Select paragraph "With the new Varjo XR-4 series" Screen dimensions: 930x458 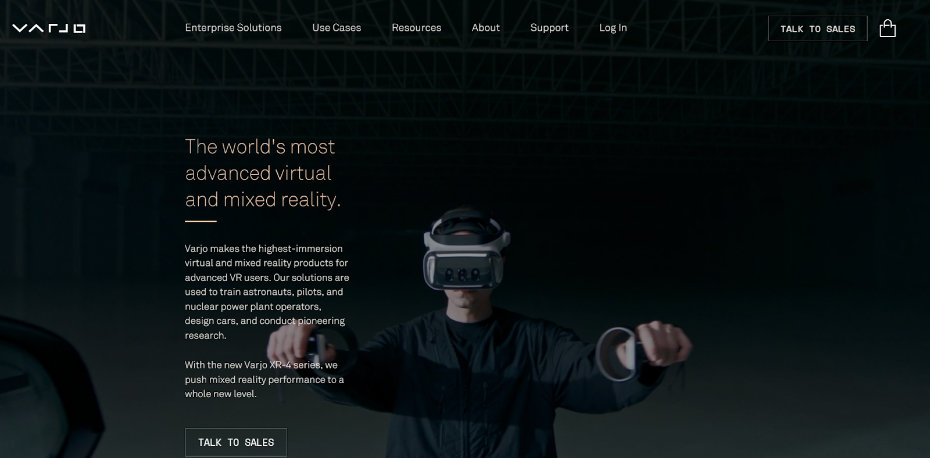click(264, 380)
